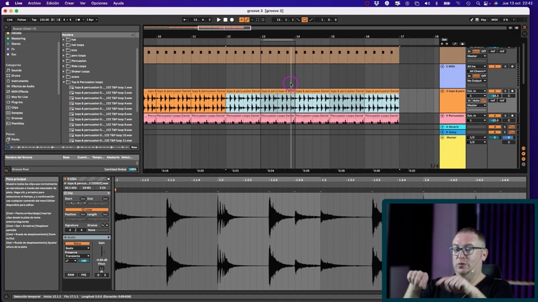Click the HiQ button
The height and width of the screenshot is (302, 538).
[84, 275]
